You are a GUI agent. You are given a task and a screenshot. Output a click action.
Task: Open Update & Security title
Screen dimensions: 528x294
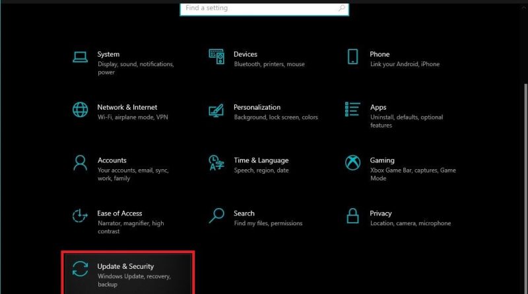pyautogui.click(x=125, y=266)
